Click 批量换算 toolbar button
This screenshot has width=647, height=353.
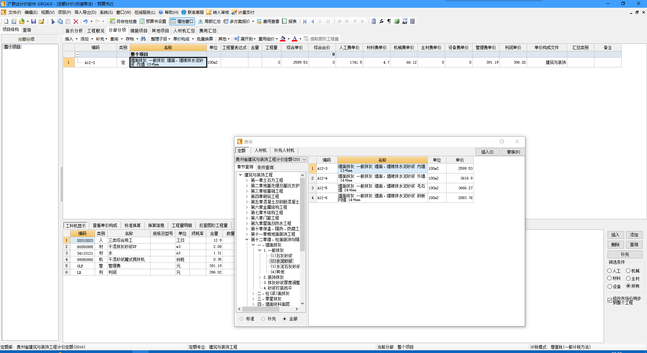[205, 39]
